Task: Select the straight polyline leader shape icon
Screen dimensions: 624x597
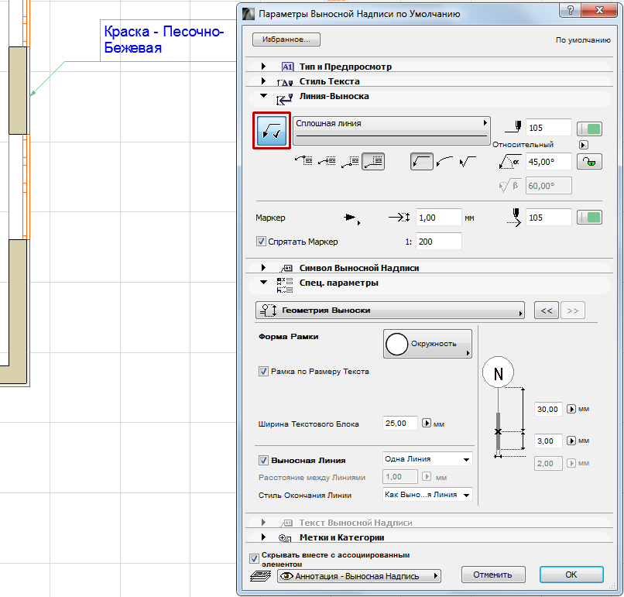Action: pos(421,161)
